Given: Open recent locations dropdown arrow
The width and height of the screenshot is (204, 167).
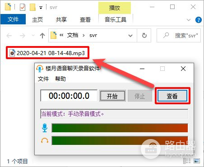Looking at the screenshot, I should coord(33,36).
